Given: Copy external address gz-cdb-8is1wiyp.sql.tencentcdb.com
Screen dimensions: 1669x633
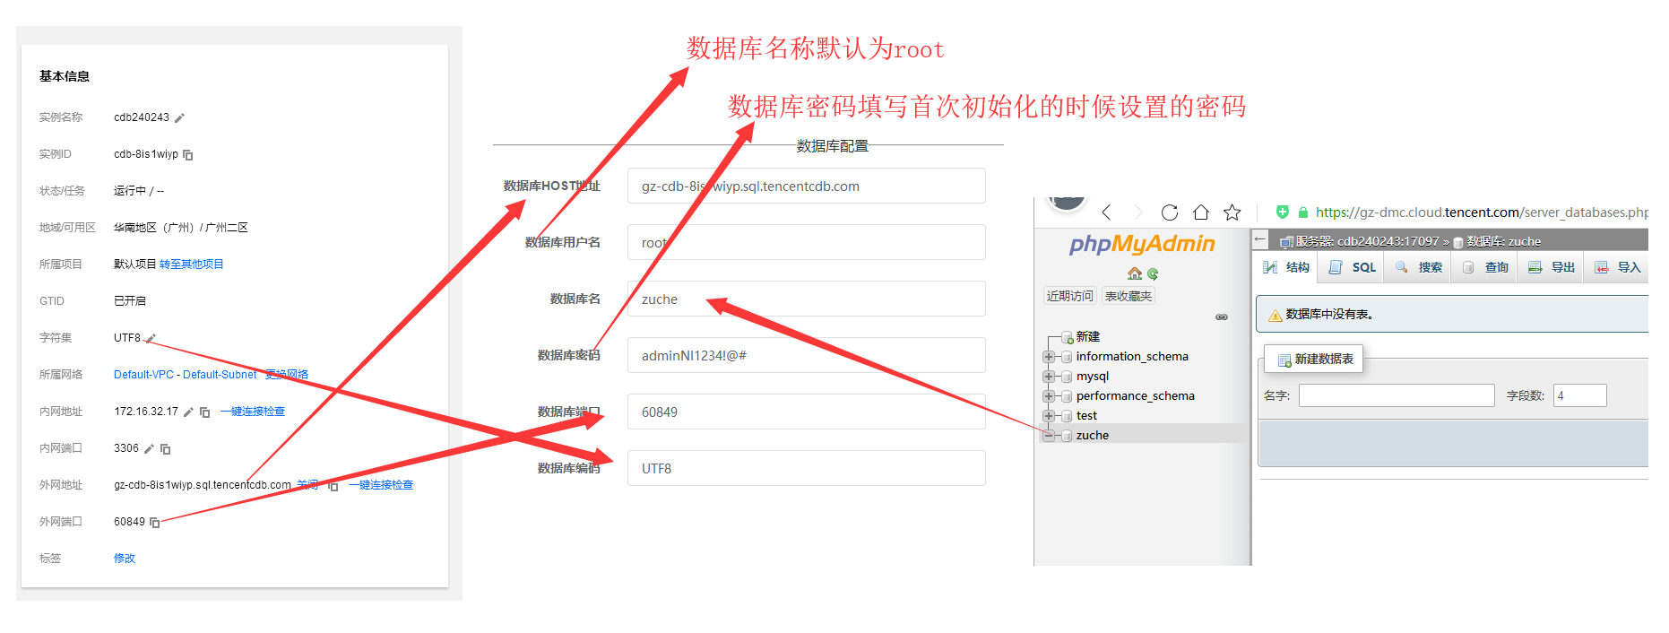Looking at the screenshot, I should tap(333, 486).
